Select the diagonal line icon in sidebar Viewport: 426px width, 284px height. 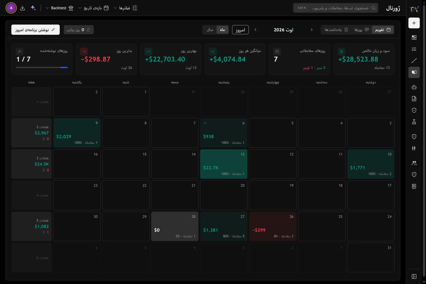[414, 61]
